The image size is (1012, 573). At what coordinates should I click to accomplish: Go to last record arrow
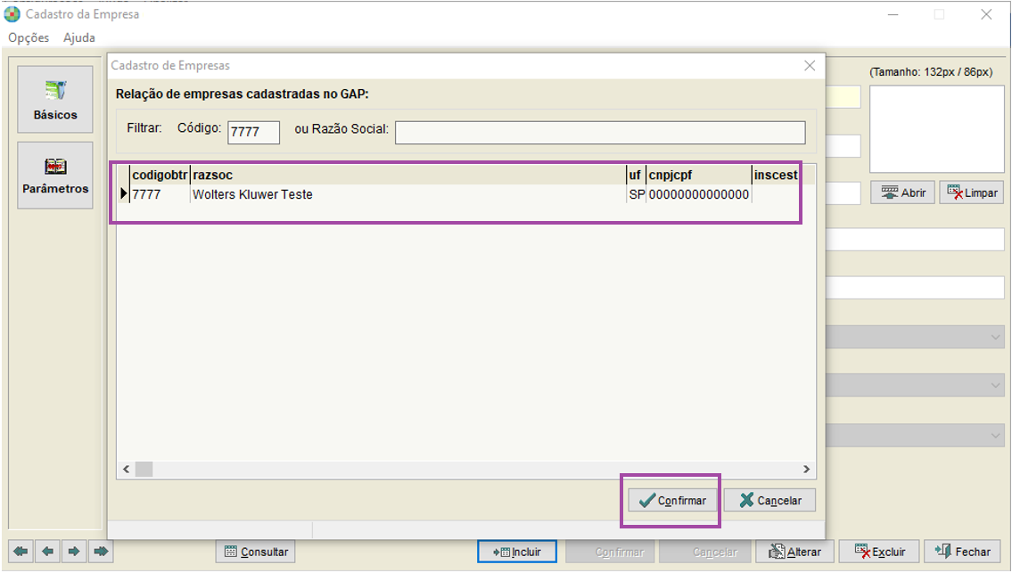[x=102, y=552]
